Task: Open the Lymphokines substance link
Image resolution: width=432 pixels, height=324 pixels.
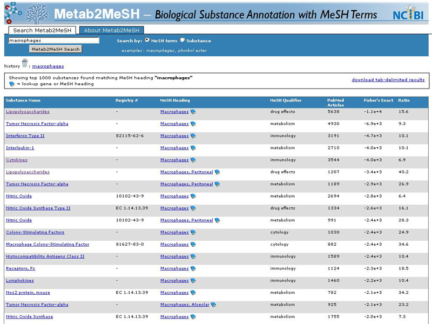Action: click(x=20, y=281)
